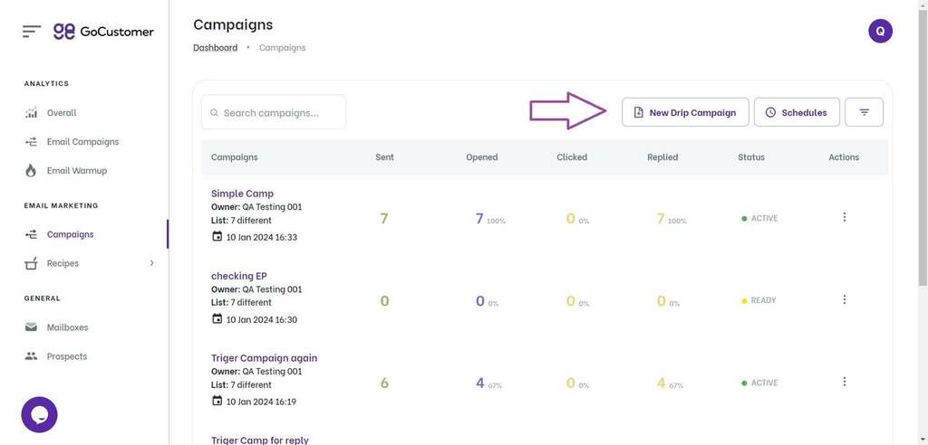The image size is (928, 445).
Task: Click the GoCustomer logo
Action: [x=103, y=32]
